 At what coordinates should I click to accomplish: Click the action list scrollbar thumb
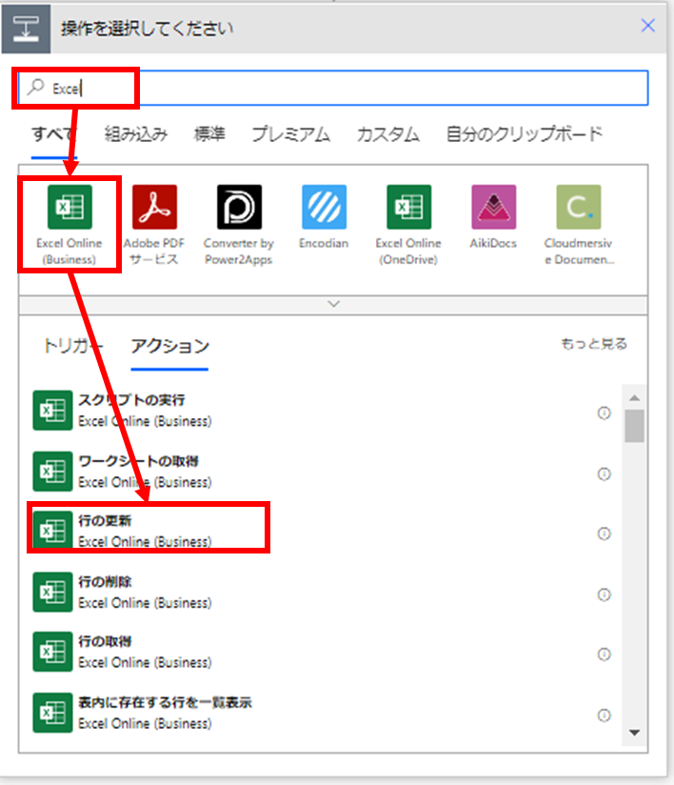634,426
